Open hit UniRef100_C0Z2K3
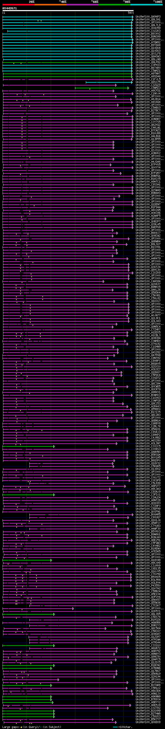 (148, 31)
